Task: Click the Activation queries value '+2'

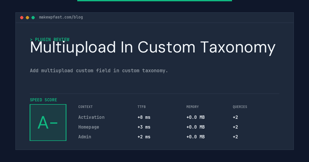Action: (235, 117)
